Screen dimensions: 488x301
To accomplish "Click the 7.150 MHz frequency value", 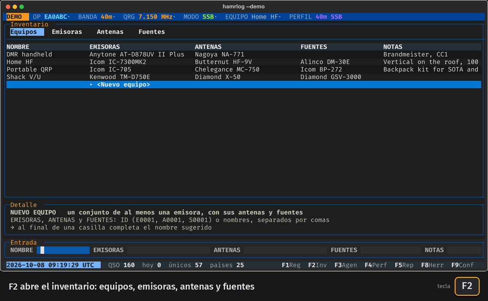I will coord(156,17).
